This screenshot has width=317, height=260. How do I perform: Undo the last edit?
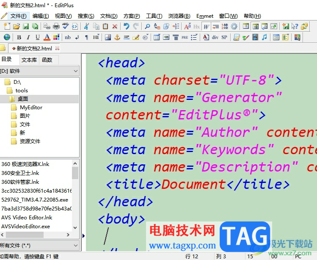[x=127, y=26]
